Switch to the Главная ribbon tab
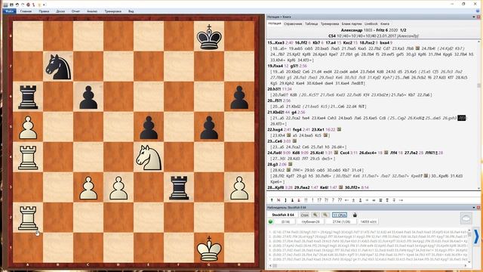 [x=26, y=11]
